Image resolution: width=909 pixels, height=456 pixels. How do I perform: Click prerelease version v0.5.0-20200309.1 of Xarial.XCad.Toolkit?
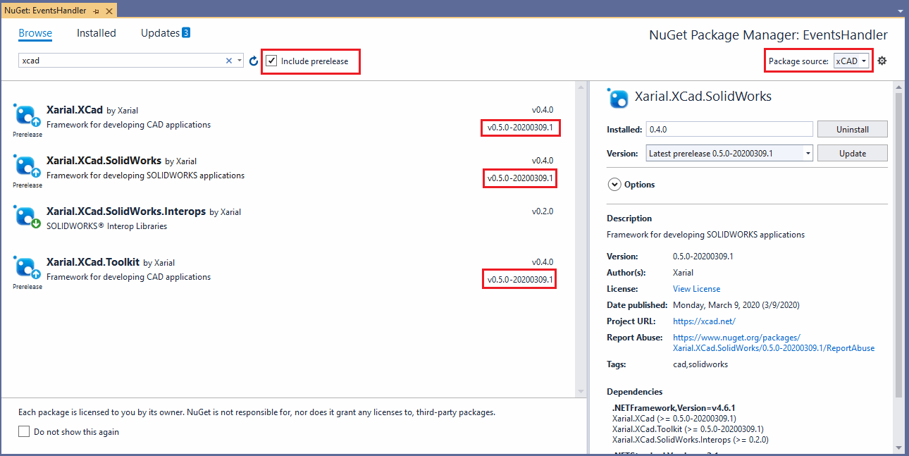(x=520, y=280)
